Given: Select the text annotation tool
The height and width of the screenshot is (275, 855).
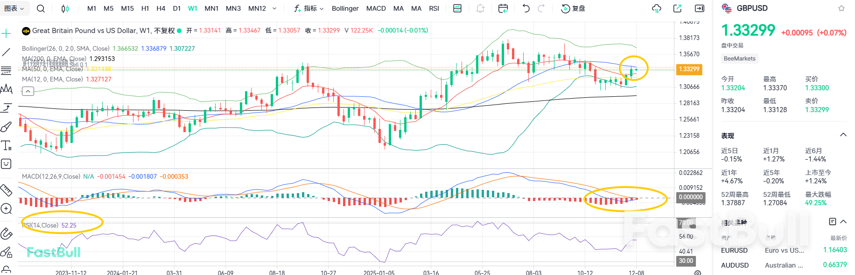Looking at the screenshot, I should [x=7, y=146].
